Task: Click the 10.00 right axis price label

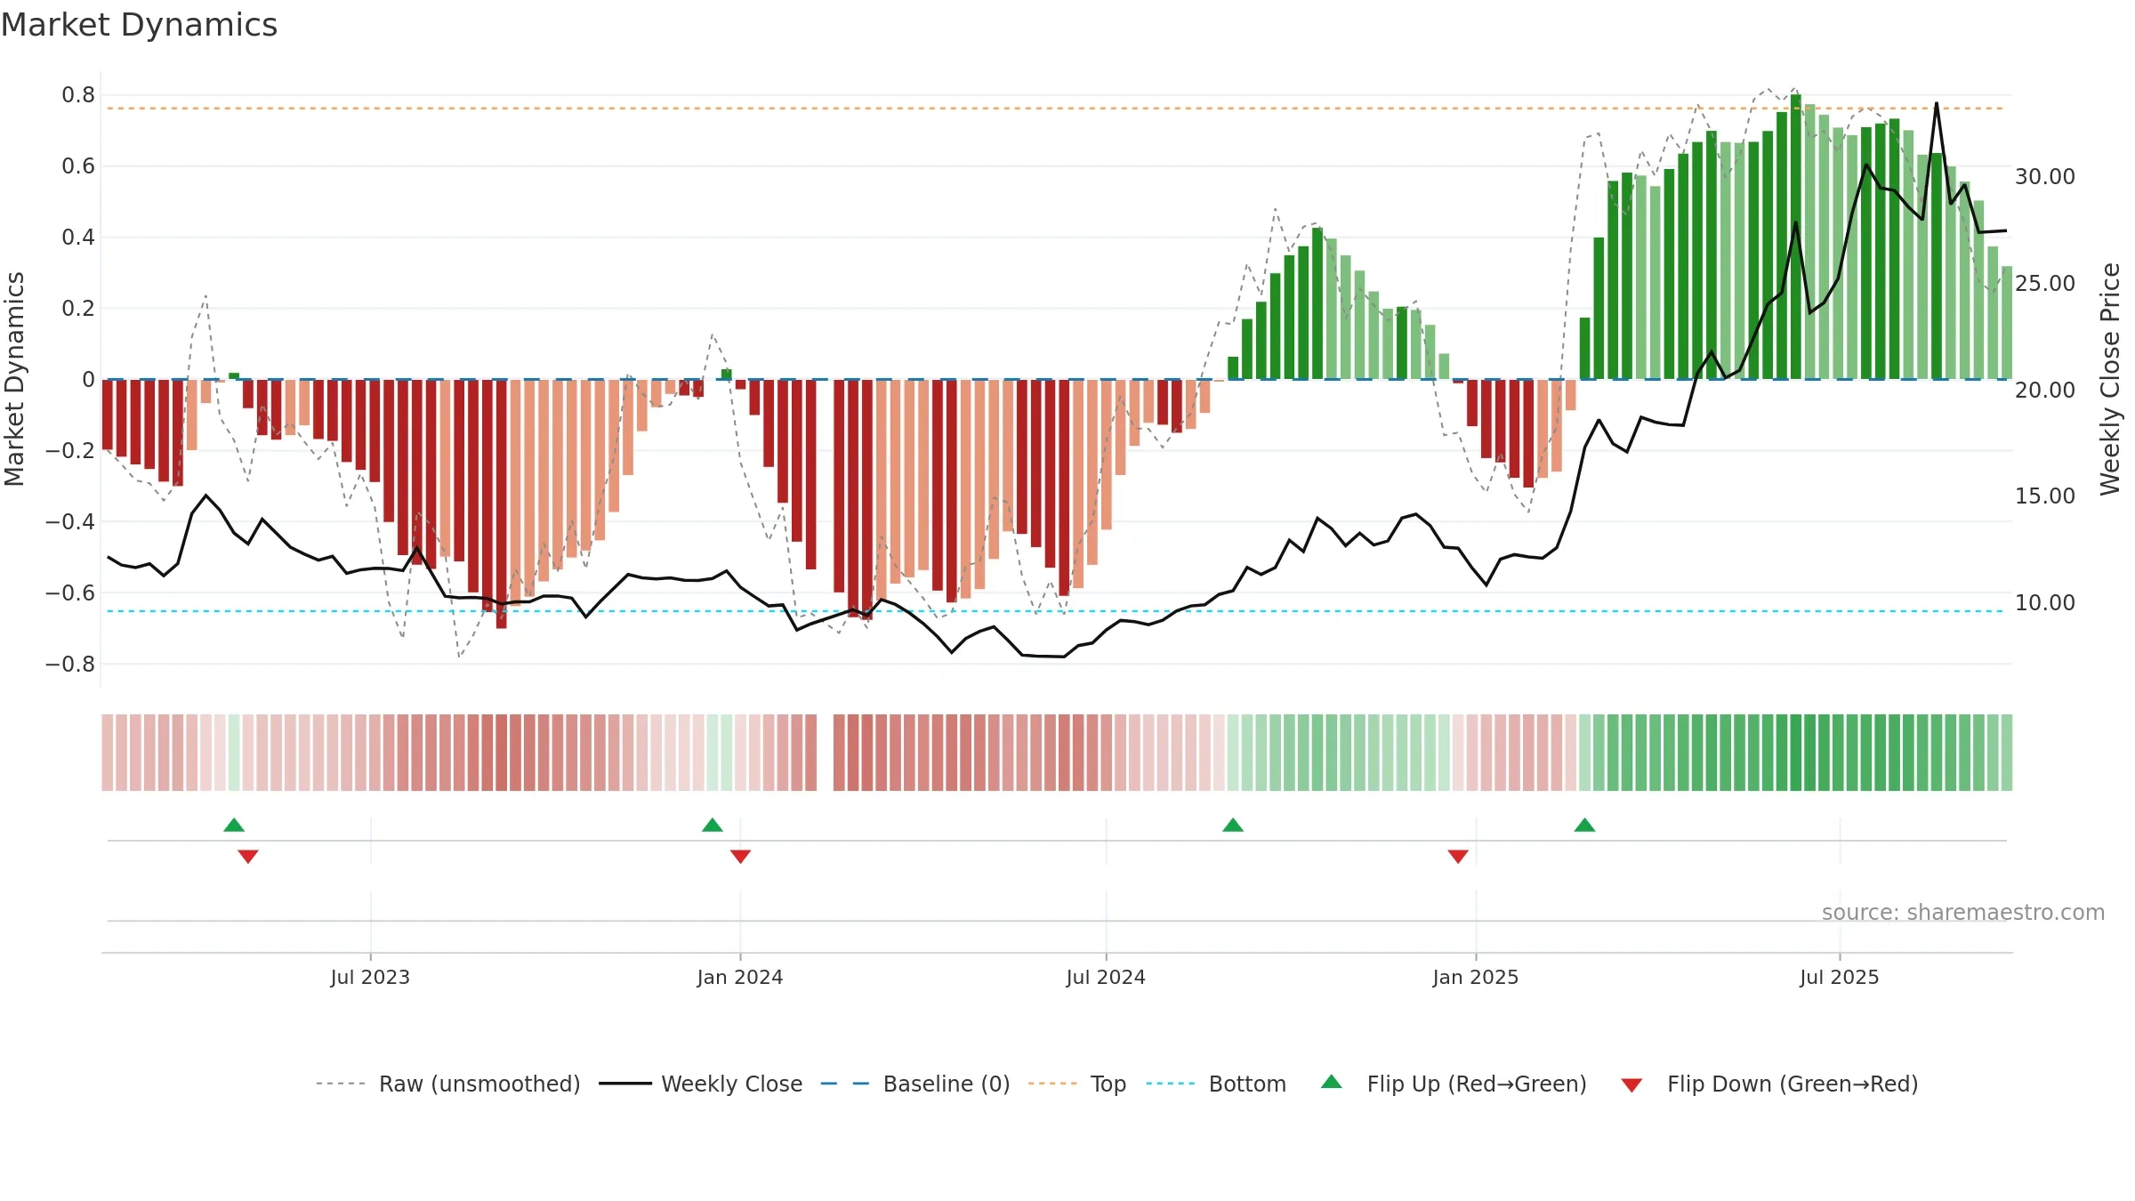Action: point(2045,603)
